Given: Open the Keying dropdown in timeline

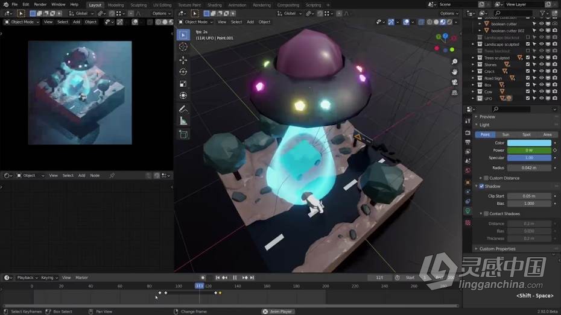Looking at the screenshot, I should 49,278.
